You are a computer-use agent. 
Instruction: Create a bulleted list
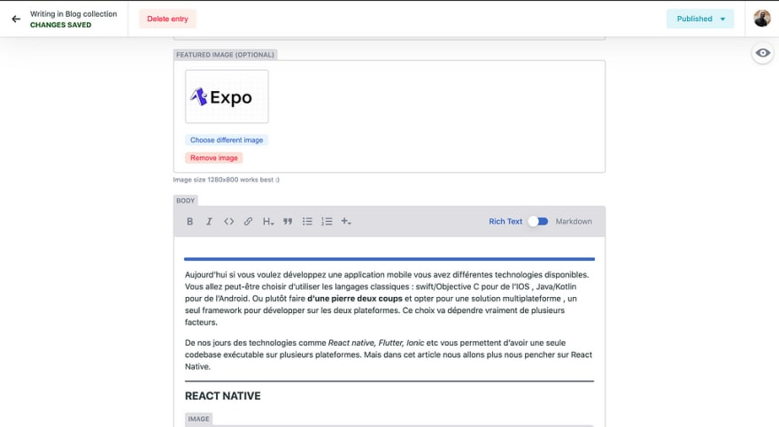pyautogui.click(x=307, y=222)
